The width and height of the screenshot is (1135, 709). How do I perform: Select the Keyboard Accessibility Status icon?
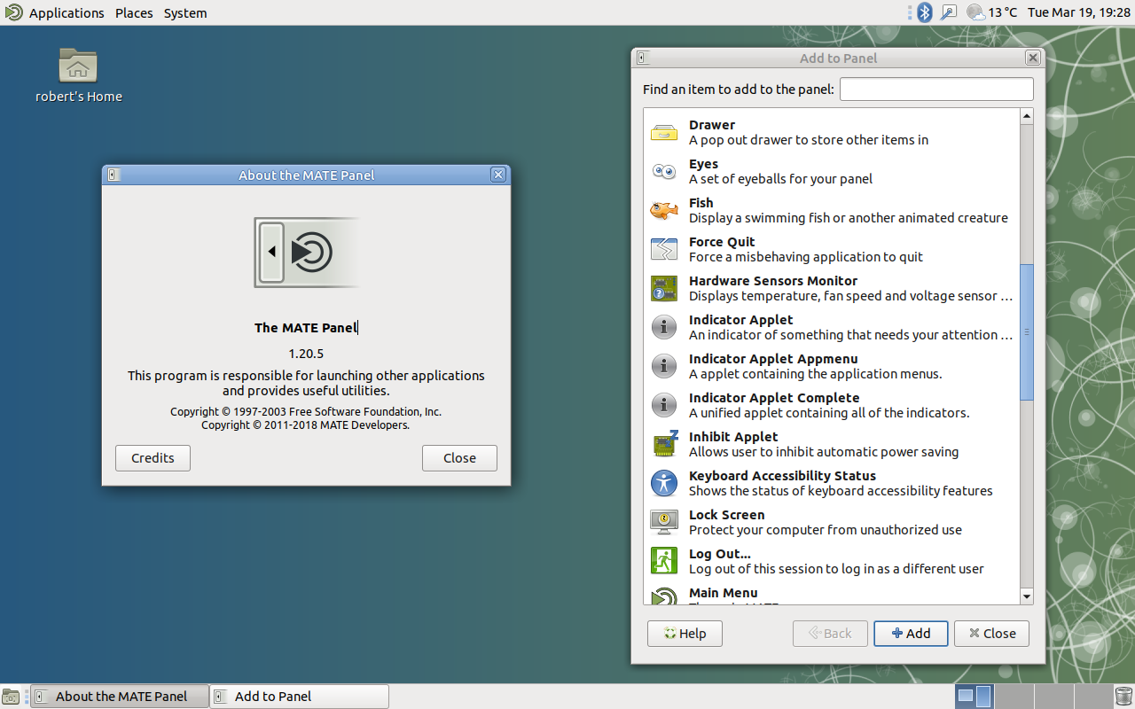coord(664,483)
